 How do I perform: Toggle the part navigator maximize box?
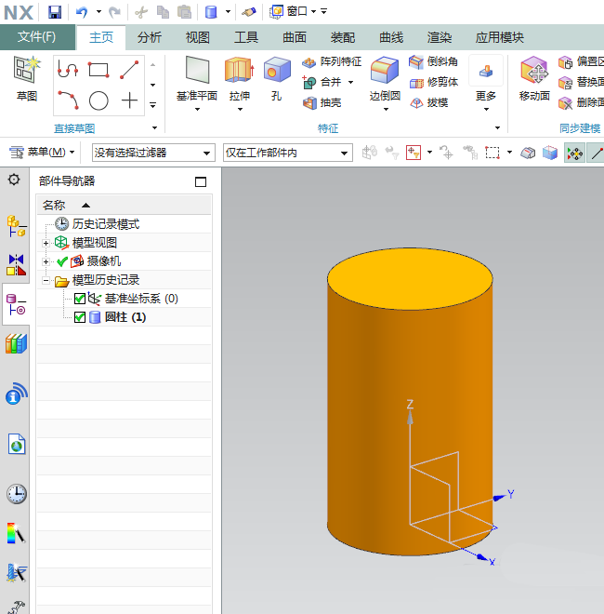click(201, 182)
